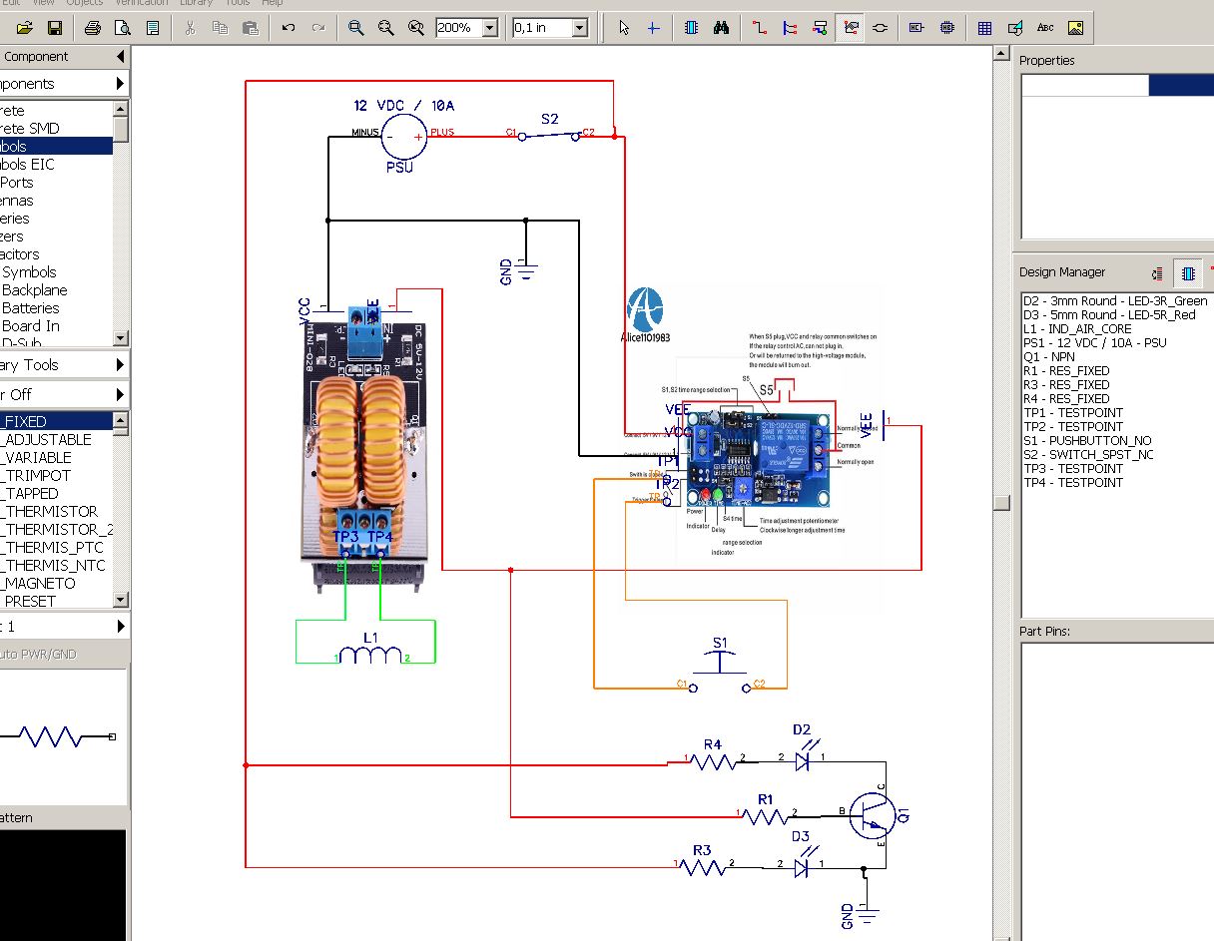Select the blue cross set-origin tool
Viewport: 1214px width, 941px height.
[x=654, y=28]
